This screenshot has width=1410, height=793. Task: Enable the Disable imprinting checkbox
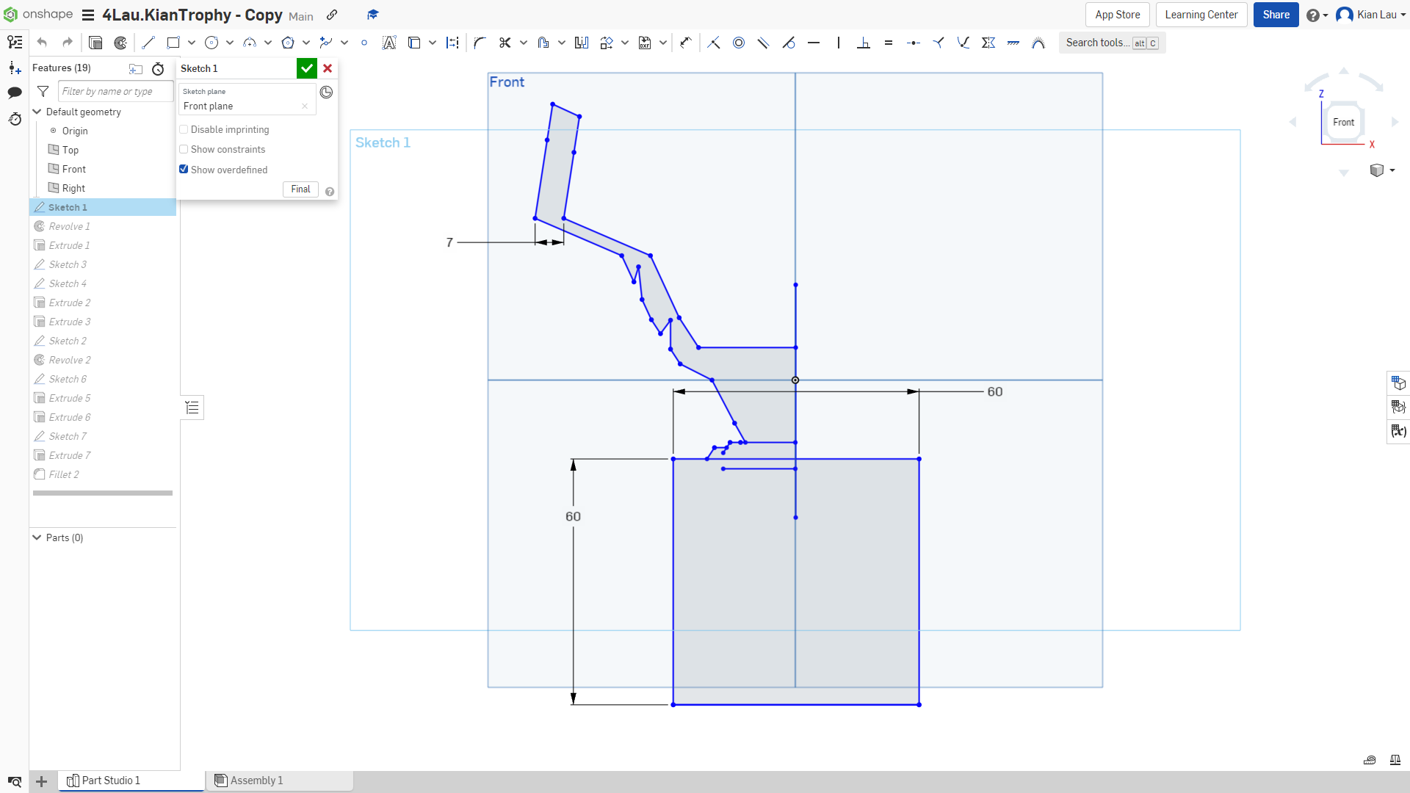tap(184, 129)
